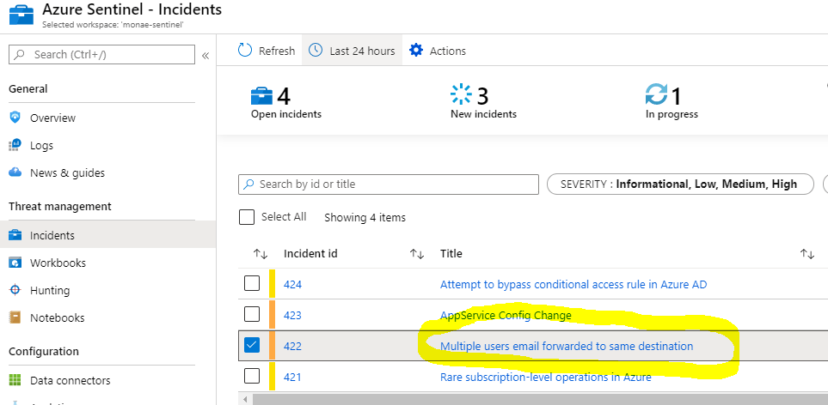Open the Actions menu in toolbar
Screen dimensions: 828x405
point(438,51)
